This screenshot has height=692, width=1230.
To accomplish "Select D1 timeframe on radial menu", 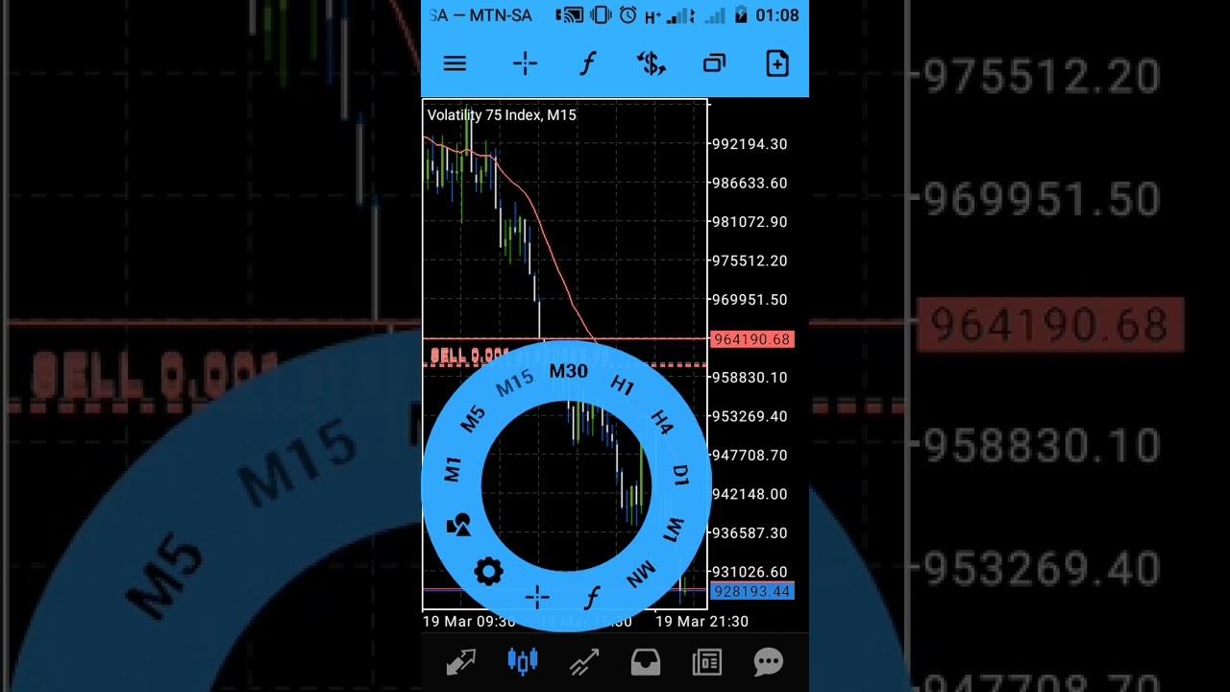I will tap(680, 474).
